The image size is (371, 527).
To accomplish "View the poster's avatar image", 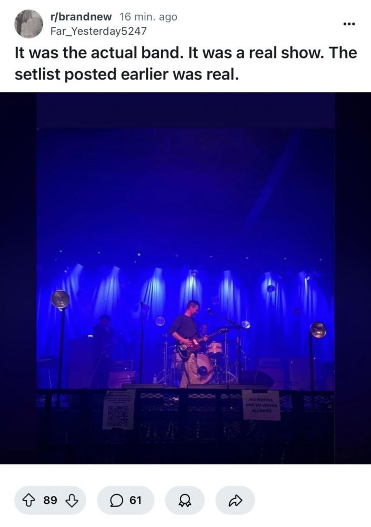I will point(28,24).
